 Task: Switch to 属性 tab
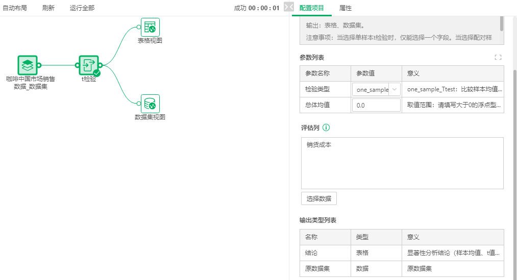(x=345, y=8)
